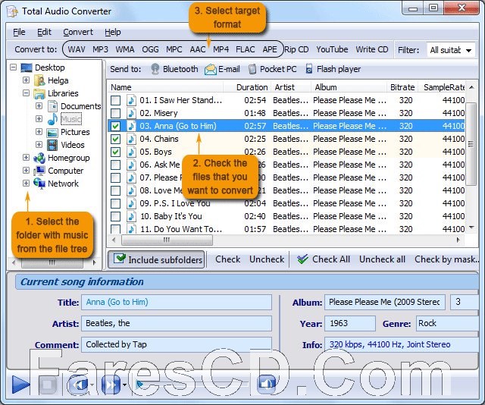Click the YouTube button
The image size is (485, 405).
[x=332, y=49]
